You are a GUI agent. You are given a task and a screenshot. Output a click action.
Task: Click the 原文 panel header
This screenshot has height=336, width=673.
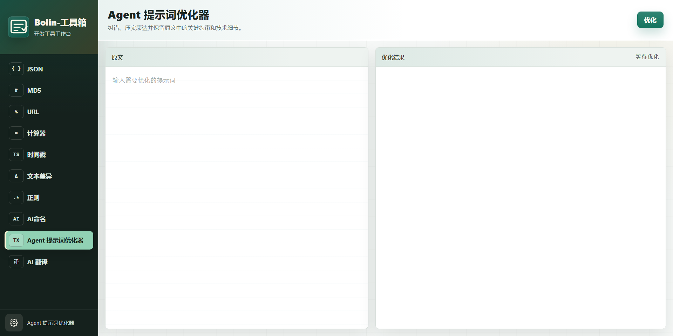tap(237, 57)
